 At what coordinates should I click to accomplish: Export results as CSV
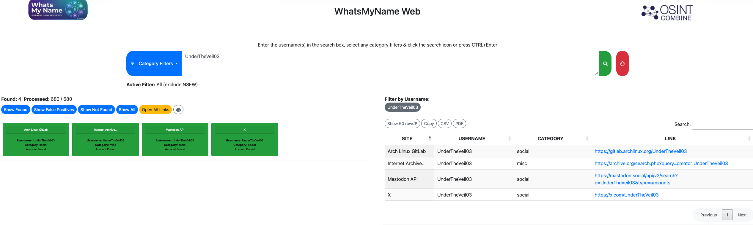(445, 124)
